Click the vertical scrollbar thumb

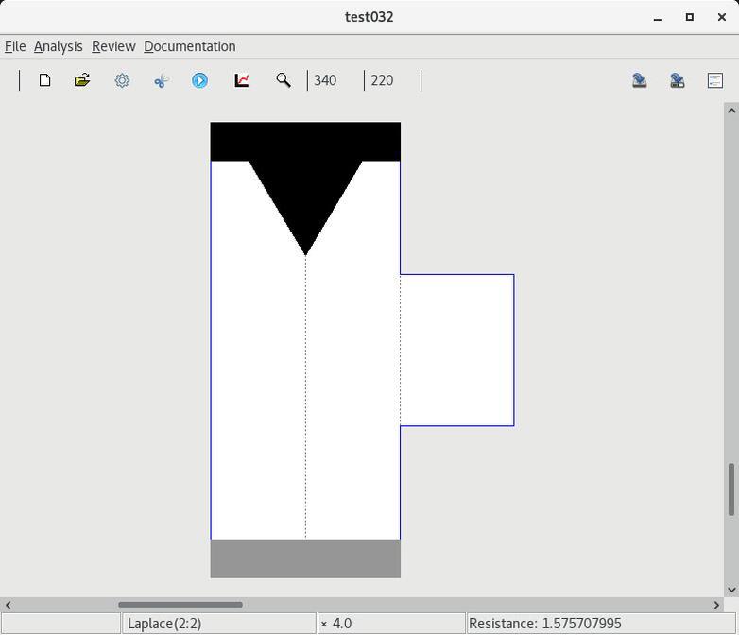click(730, 489)
